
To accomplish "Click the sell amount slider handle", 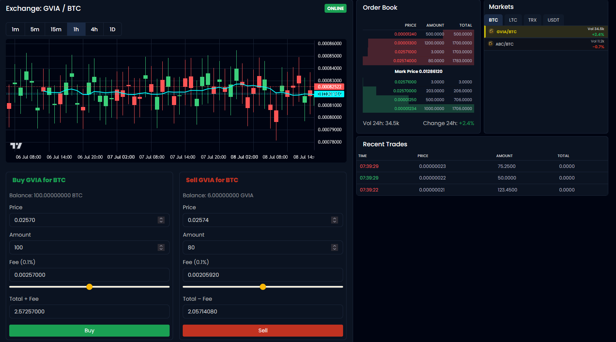I will [263, 287].
